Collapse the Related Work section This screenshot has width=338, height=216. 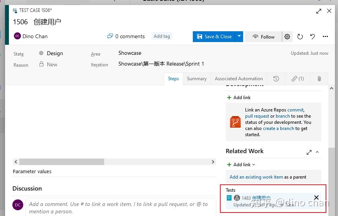(317, 152)
